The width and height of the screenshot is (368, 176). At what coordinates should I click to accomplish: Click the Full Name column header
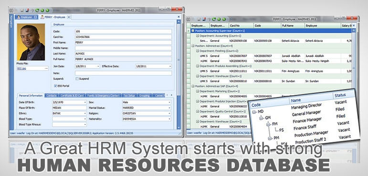pyautogui.click(x=293, y=26)
